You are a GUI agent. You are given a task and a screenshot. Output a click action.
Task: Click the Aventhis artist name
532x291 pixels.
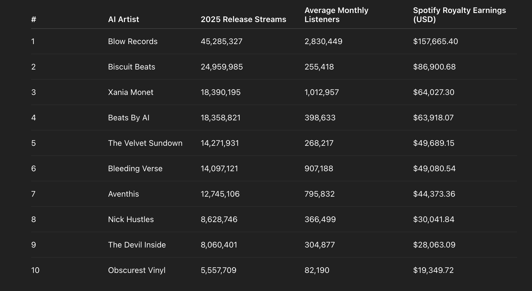coord(123,194)
